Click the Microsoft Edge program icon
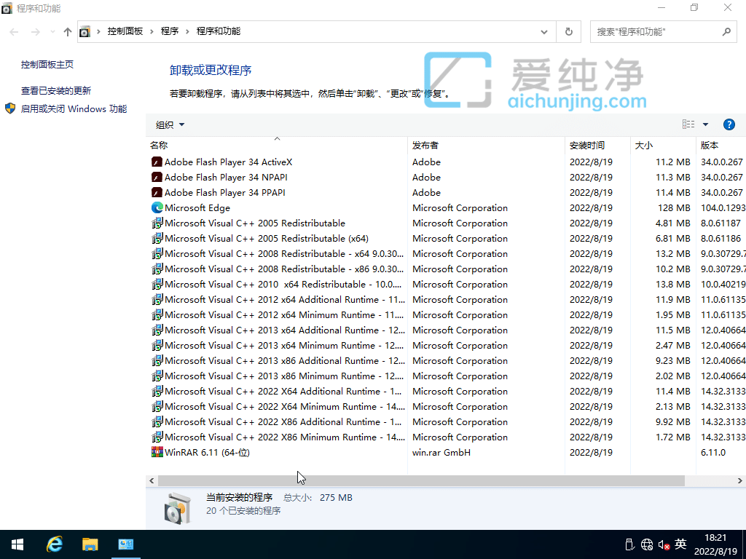 click(x=157, y=207)
